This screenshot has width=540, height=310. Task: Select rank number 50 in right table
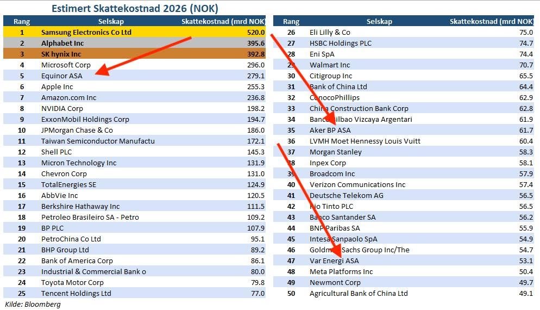(x=291, y=294)
